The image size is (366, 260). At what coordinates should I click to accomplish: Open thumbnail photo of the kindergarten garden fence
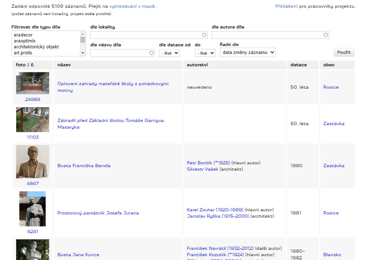tap(33, 83)
